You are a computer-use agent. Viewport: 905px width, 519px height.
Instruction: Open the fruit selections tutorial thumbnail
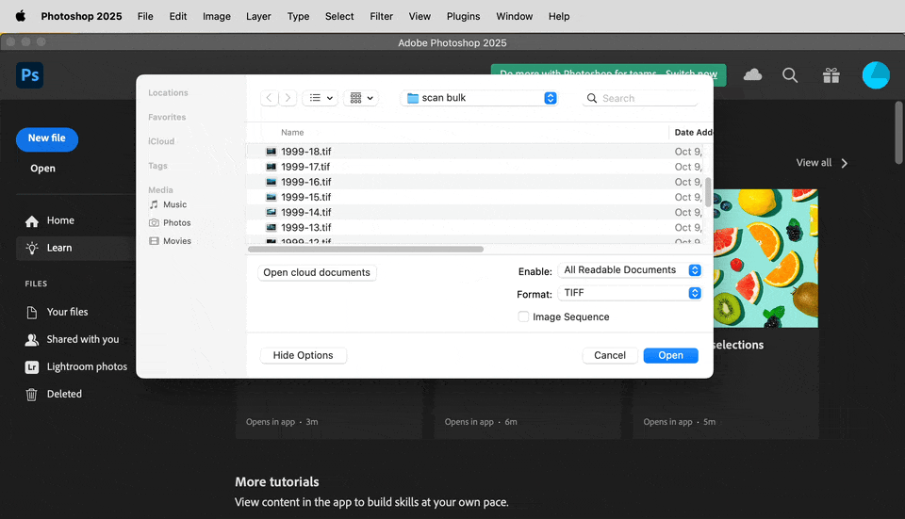765,258
